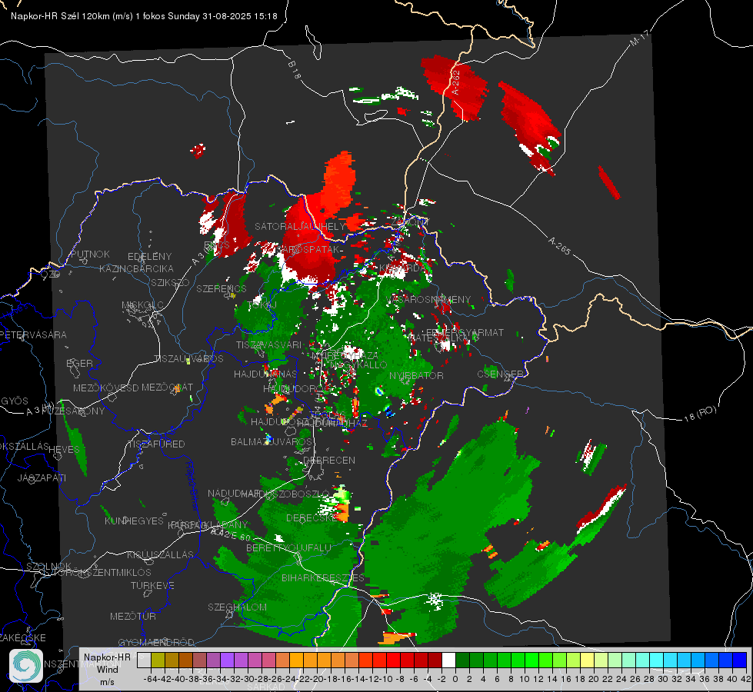753x692 pixels.
Task: Click the DERECSKE town label
Action: point(312,518)
